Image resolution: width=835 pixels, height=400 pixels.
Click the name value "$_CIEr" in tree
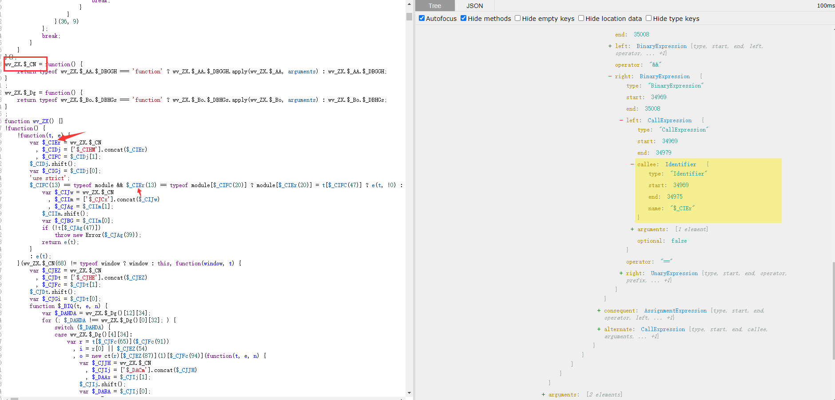click(x=682, y=208)
